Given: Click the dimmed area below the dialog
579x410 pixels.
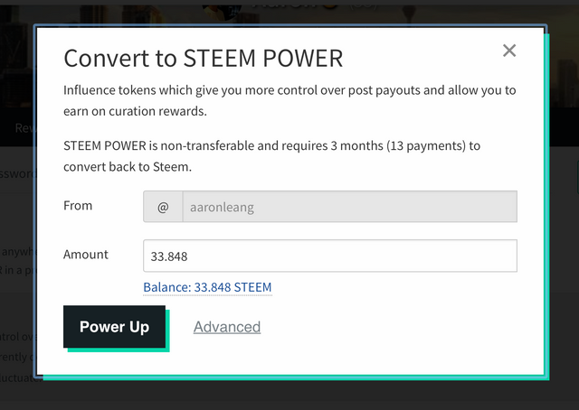Looking at the screenshot, I should [289, 396].
